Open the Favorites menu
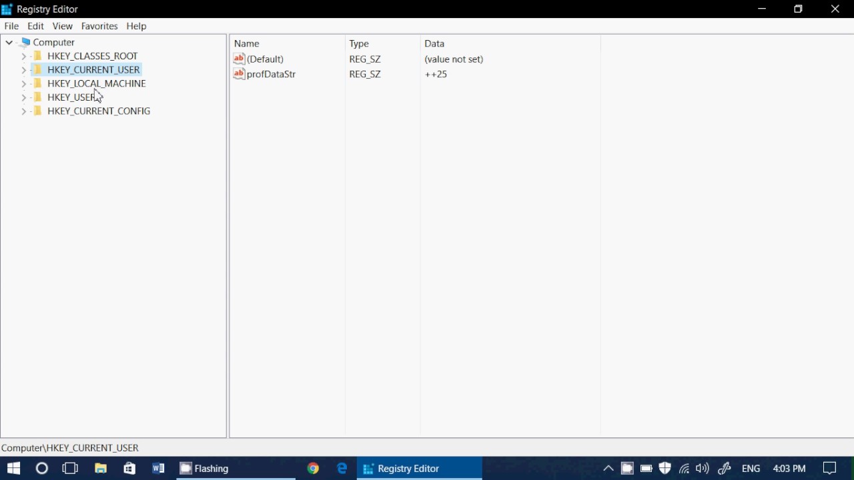 coord(99,26)
